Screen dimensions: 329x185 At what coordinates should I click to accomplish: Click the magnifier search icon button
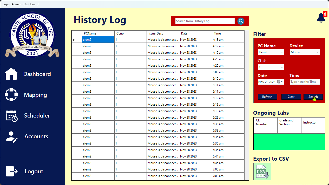pyautogui.click(x=241, y=21)
